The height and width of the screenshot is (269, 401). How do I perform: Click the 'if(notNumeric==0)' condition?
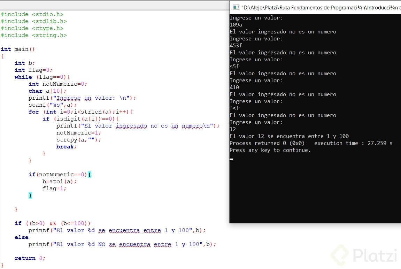click(58, 175)
